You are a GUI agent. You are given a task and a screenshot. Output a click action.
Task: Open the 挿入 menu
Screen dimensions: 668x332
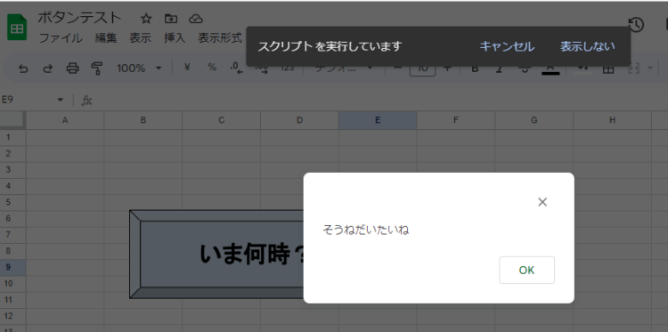[175, 38]
